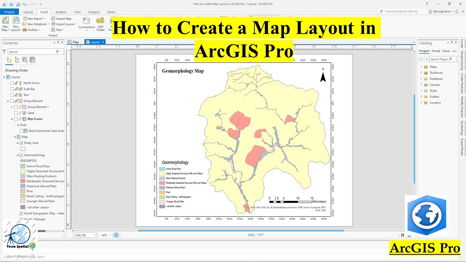This screenshot has width=466, height=262.
Task: Expand the Databases node in Catalog
Action: coord(422,79)
